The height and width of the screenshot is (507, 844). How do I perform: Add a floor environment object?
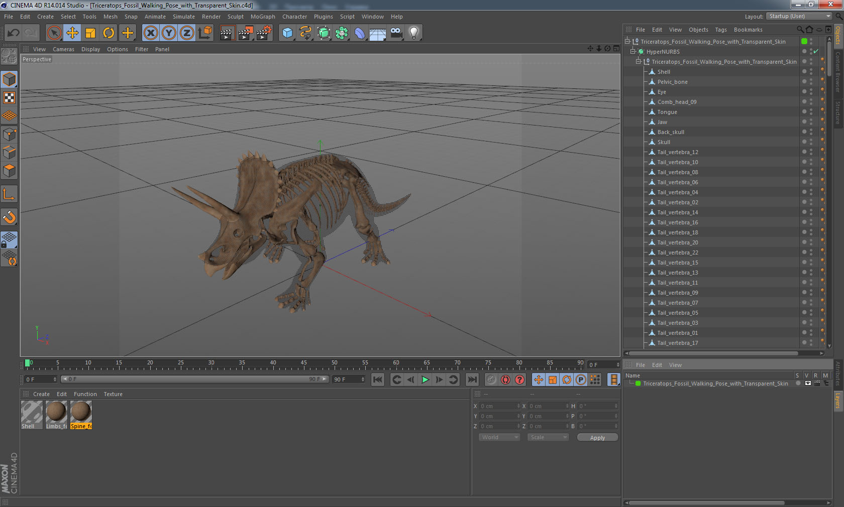(378, 33)
